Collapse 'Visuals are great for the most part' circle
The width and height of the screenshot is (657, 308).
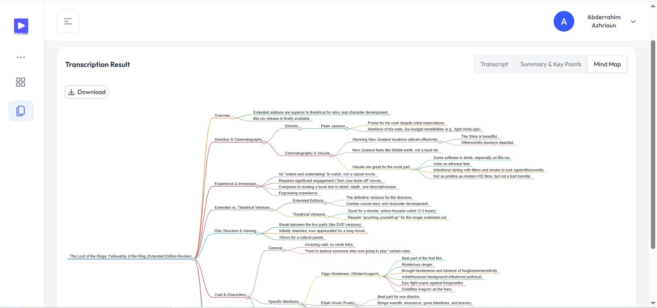coord(412,170)
